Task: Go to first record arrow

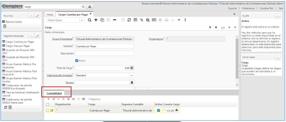Action: click(210, 27)
